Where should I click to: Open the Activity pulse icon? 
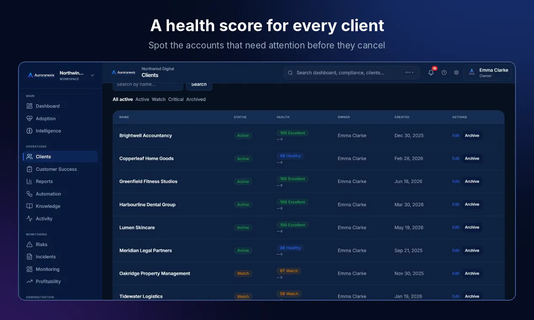pyautogui.click(x=29, y=219)
